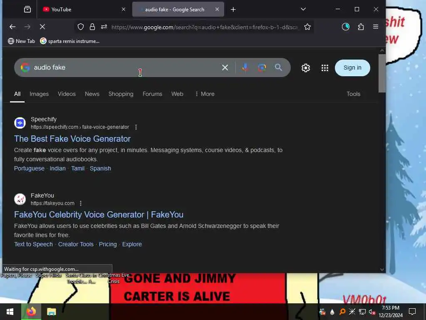Open the Explore sitelink under FakeYou
Screen dimensions: 426x320
[x=132, y=244]
